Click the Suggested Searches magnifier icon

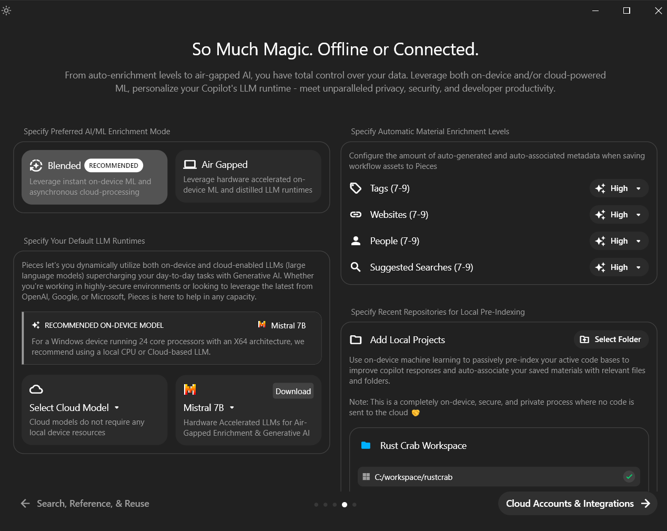coord(356,267)
